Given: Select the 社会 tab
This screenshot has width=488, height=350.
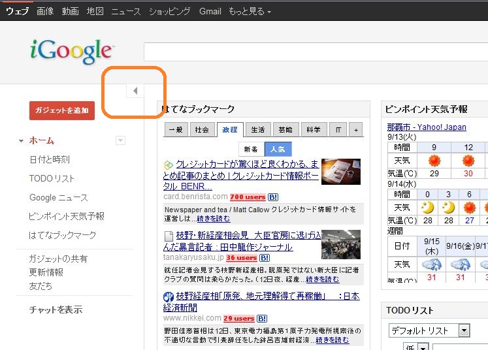Looking at the screenshot, I should coord(202,129).
